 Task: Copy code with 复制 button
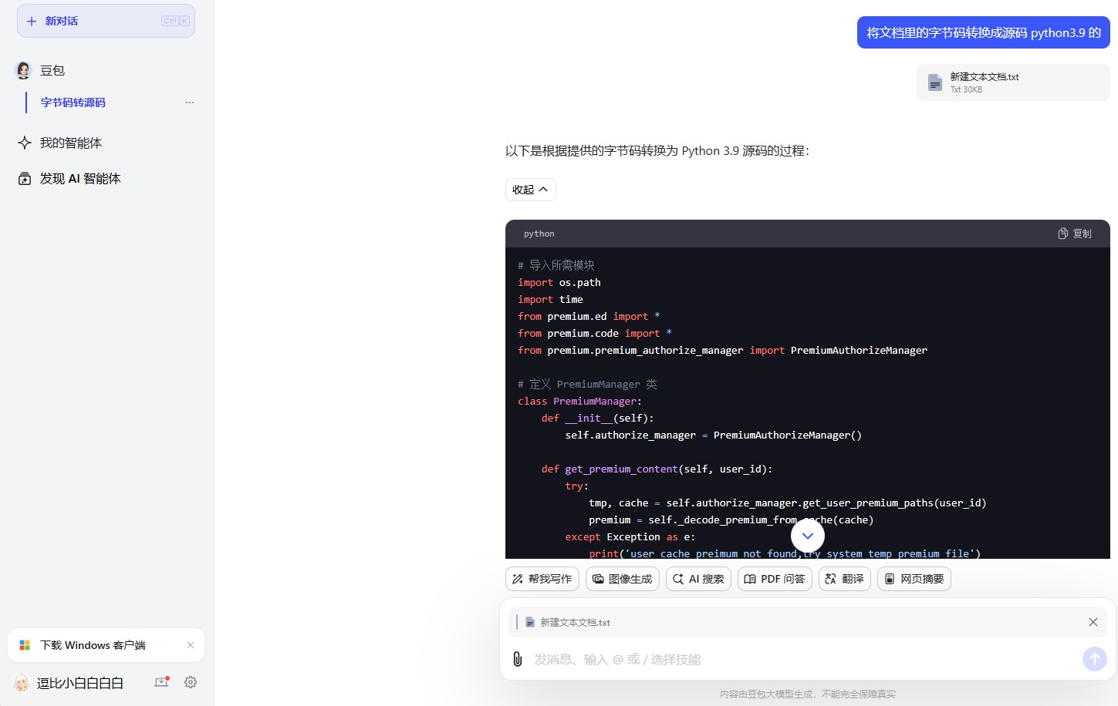(1075, 234)
